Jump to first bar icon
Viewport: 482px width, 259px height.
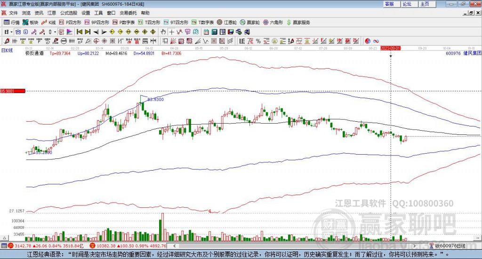(x=79, y=32)
